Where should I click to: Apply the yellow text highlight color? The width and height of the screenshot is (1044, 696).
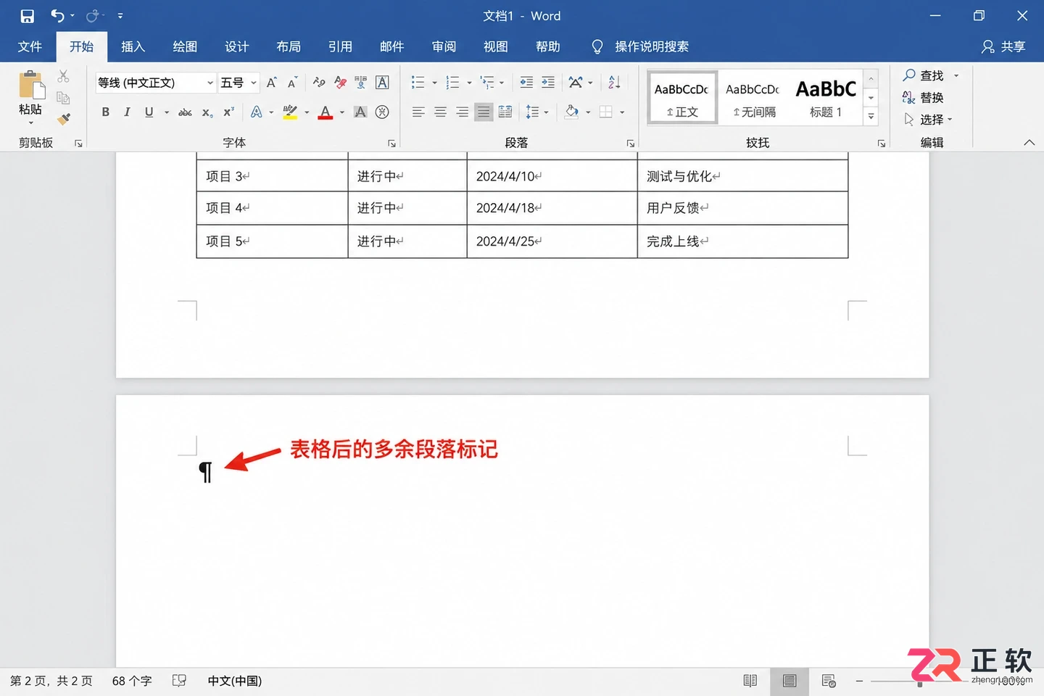click(290, 112)
